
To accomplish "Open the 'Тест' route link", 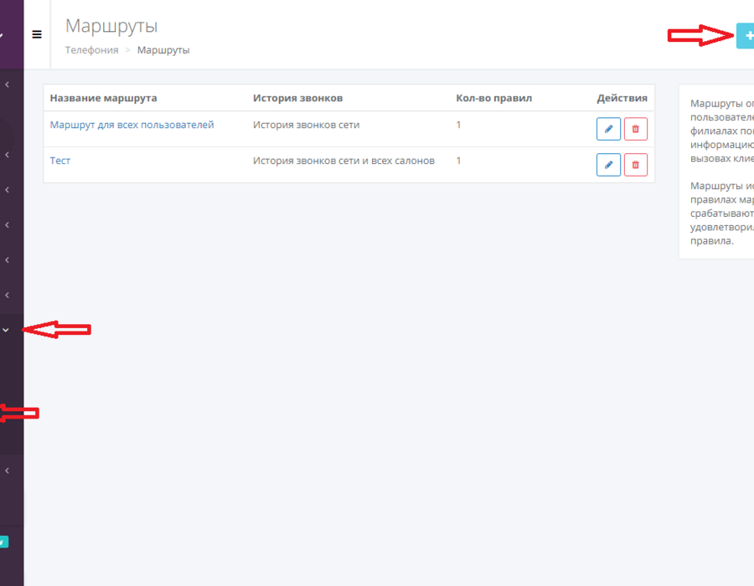I will coord(60,161).
